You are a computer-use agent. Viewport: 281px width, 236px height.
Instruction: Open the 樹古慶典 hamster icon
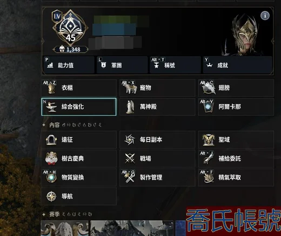coord(51,158)
